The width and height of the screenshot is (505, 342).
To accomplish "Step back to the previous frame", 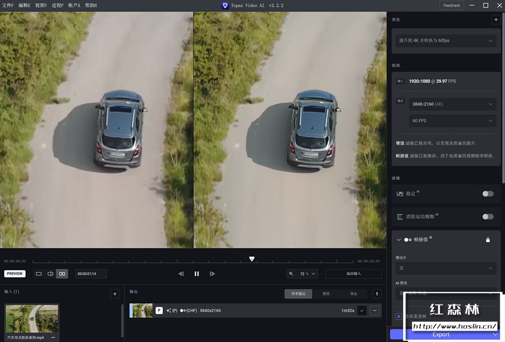I will [x=181, y=274].
